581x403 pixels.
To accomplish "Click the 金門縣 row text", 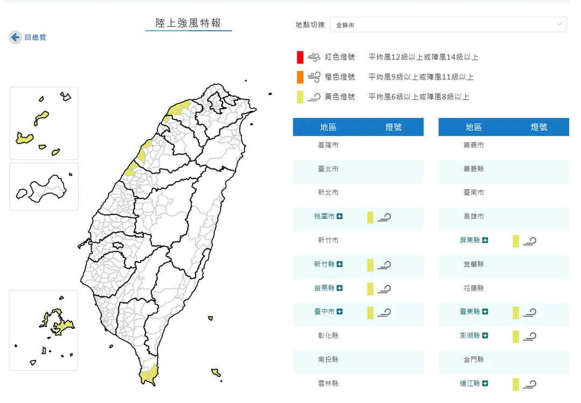I will pyautogui.click(x=473, y=359).
